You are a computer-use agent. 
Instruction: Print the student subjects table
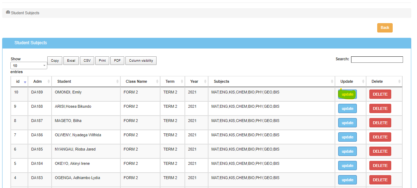click(x=102, y=61)
